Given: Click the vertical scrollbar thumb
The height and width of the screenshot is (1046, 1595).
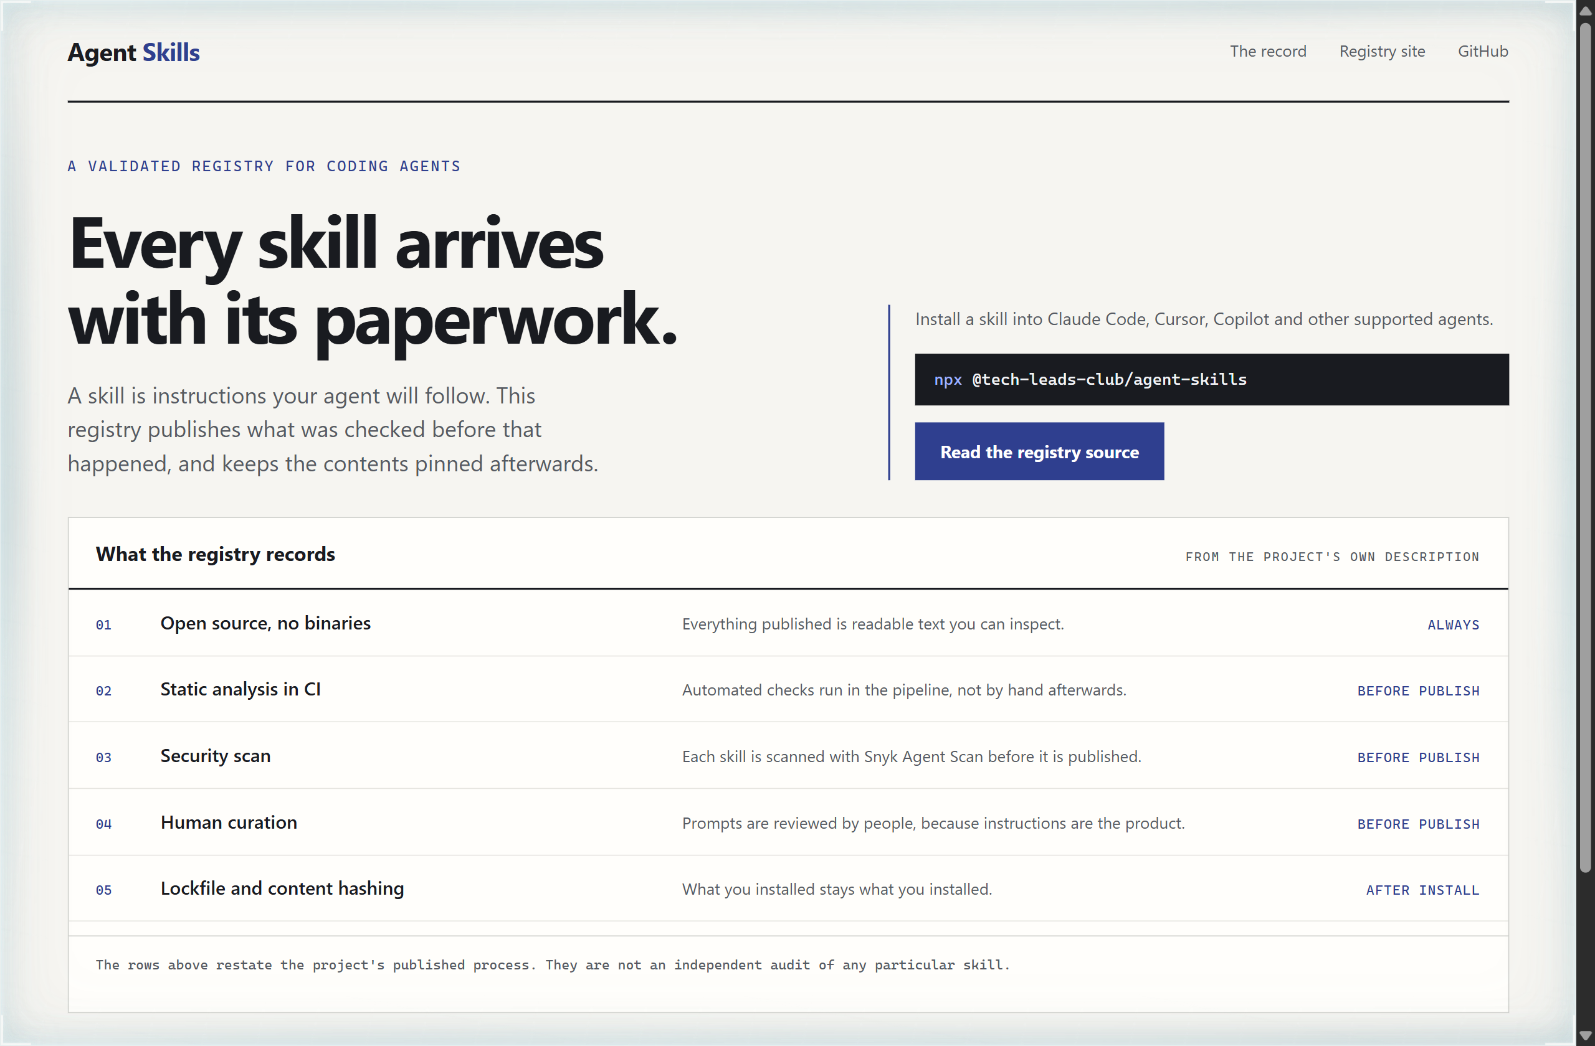Looking at the screenshot, I should (x=1584, y=447).
